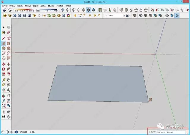The height and width of the screenshot is (135, 190).
Task: Select the Circle tool
Action: click(x=4, y=48)
